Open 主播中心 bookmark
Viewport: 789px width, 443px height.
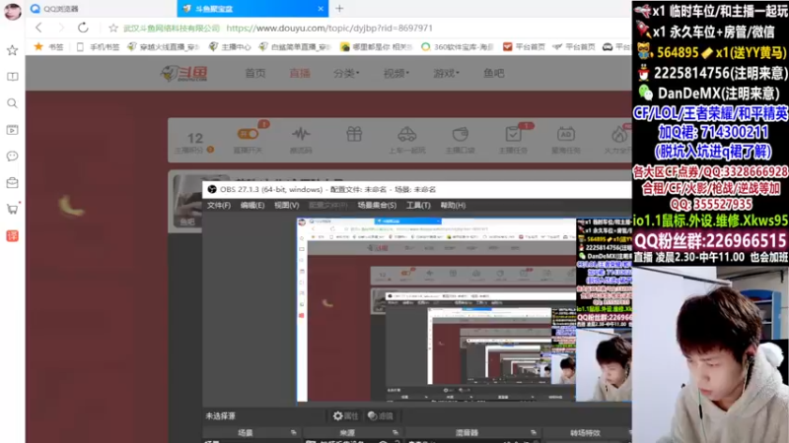[230, 46]
